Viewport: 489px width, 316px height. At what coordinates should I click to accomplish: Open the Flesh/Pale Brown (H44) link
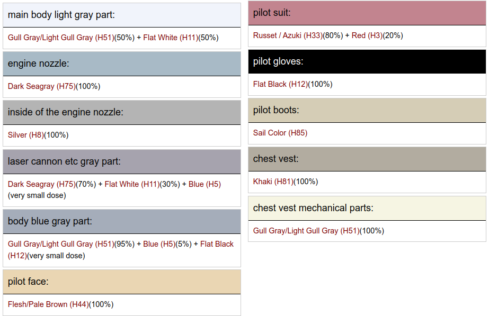(48, 304)
